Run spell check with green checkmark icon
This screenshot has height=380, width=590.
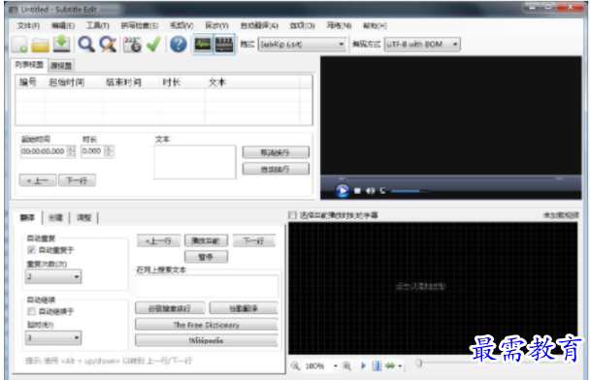[153, 45]
